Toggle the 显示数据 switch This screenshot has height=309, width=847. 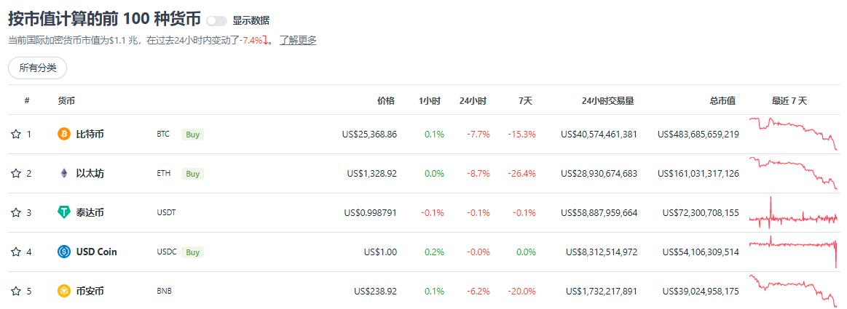216,20
